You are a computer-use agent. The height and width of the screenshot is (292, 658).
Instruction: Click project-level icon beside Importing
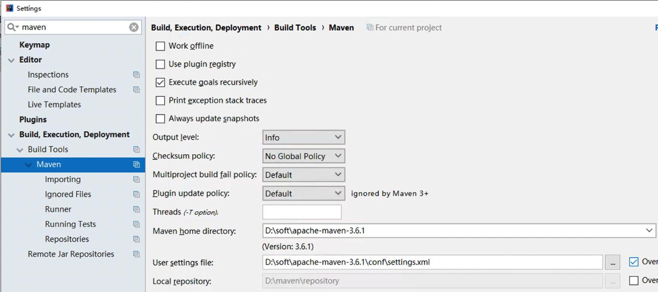click(136, 179)
